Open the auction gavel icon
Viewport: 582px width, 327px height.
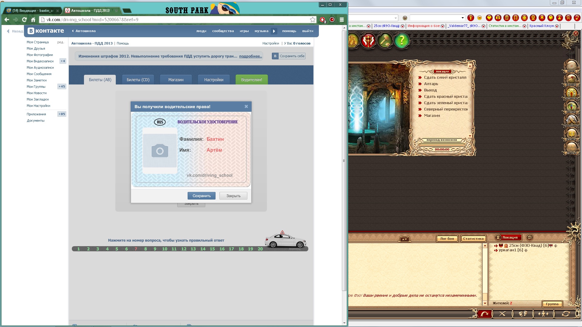(x=385, y=40)
